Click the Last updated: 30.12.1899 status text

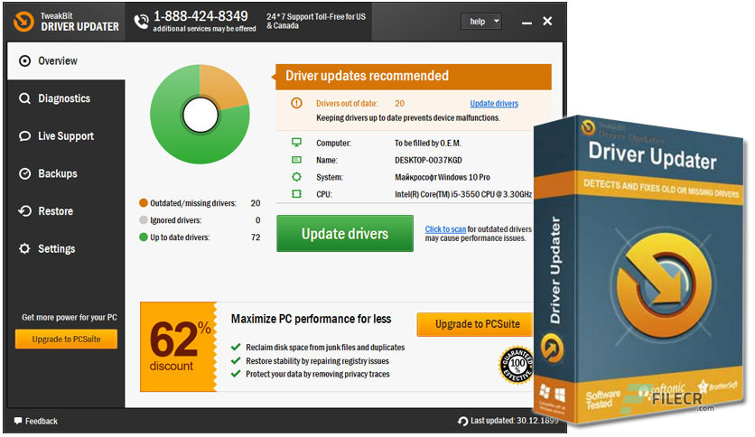[514, 421]
